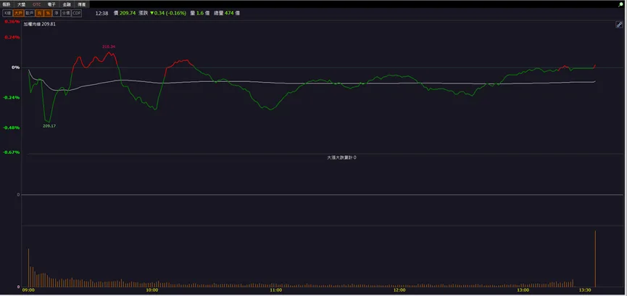Viewport: 627px width, 296px height.
Task: Click the -0.67% axis label
Action: point(12,152)
